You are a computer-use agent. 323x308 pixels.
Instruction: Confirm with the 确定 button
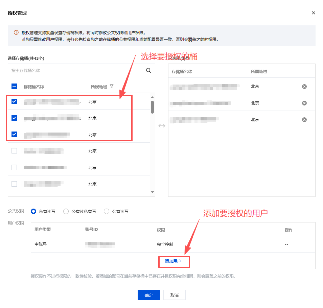(x=148, y=295)
